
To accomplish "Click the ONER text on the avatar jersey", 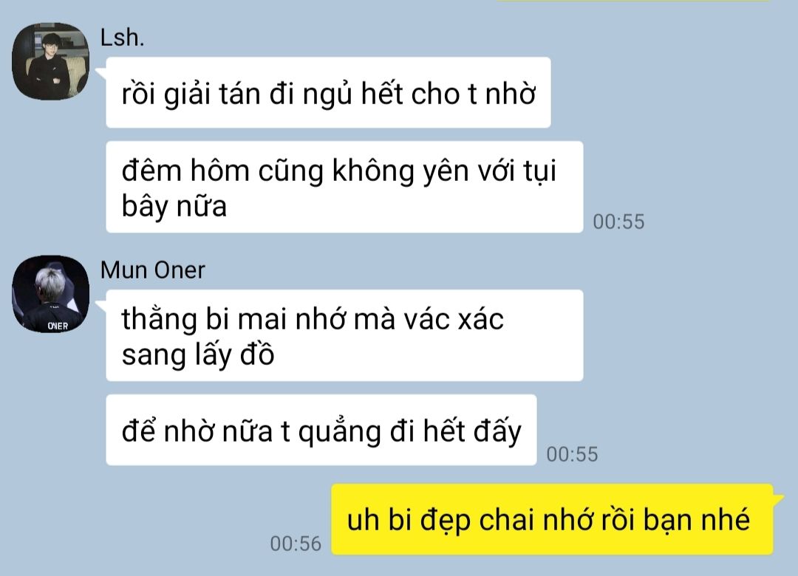I will (x=58, y=326).
